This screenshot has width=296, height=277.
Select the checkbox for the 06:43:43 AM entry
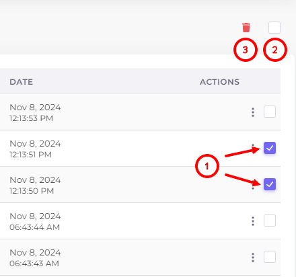270,257
